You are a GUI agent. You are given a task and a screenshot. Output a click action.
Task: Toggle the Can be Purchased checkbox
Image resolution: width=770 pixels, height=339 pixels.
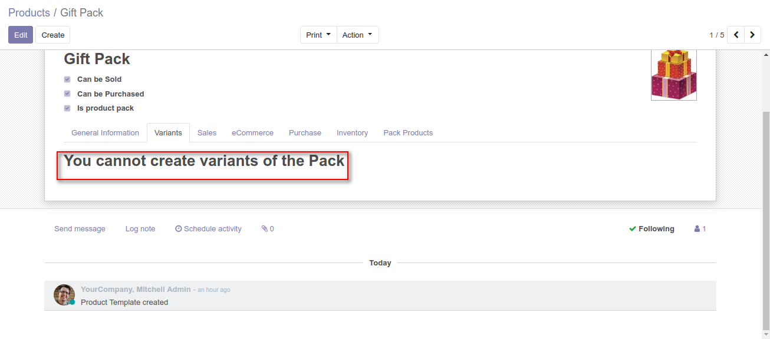click(67, 94)
